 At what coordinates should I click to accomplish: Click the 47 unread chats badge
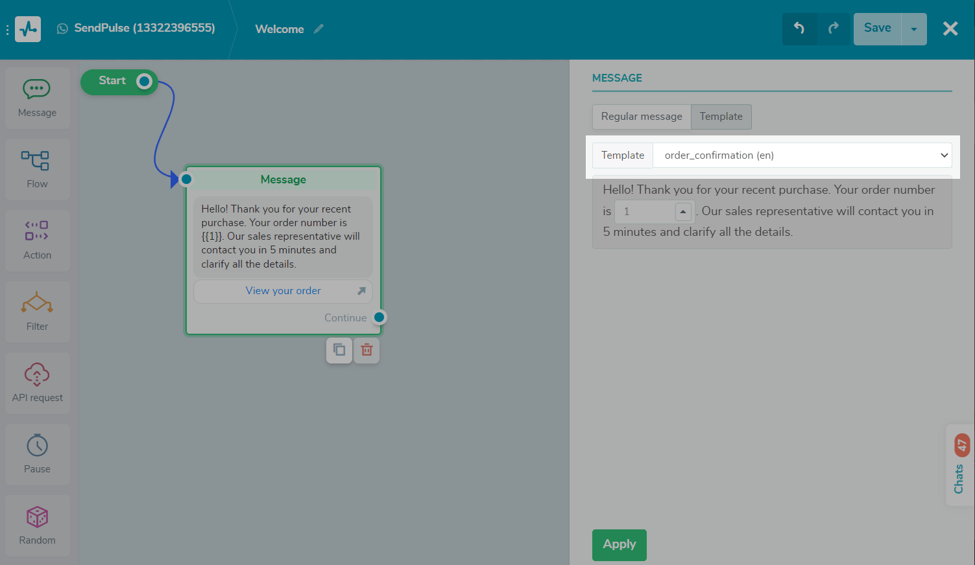click(962, 445)
